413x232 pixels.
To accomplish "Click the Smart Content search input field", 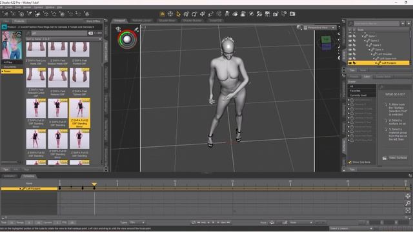I will point(59,33).
